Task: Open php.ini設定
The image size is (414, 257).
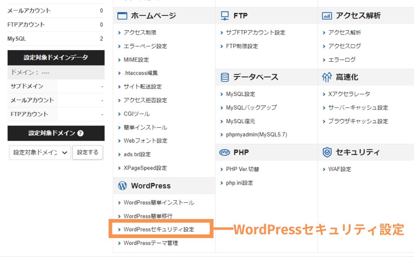Action: (x=239, y=183)
